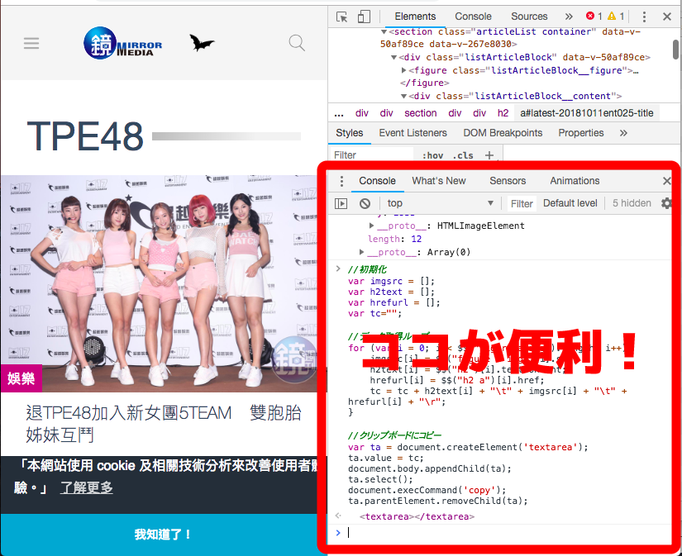This screenshot has width=682, height=556.
Task: Show more DevTools tabs chevron
Action: (x=569, y=17)
